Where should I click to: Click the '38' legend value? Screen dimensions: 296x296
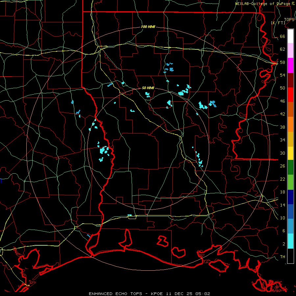click(x=283, y=127)
